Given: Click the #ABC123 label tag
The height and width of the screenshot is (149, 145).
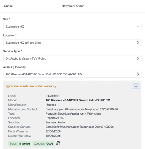Looking at the screenshot, I should click(x=53, y=96).
